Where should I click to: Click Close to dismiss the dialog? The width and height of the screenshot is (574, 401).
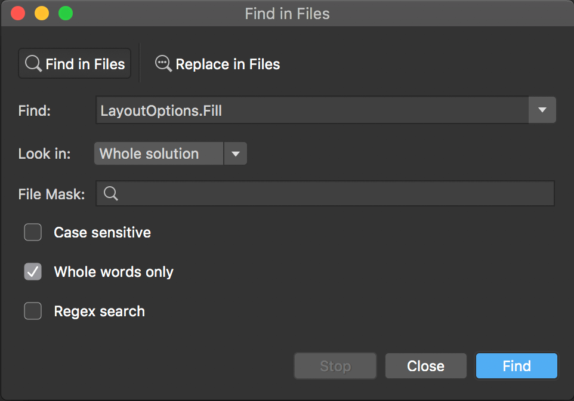coord(425,366)
